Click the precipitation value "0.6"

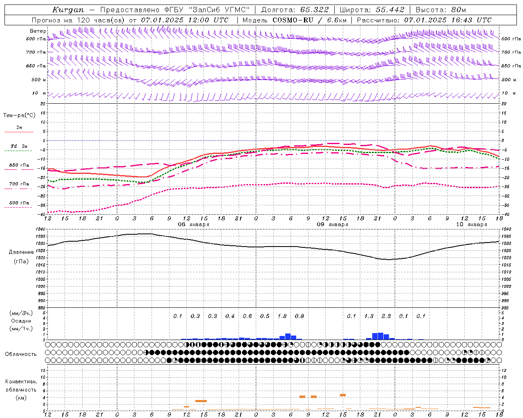pyautogui.click(x=247, y=316)
